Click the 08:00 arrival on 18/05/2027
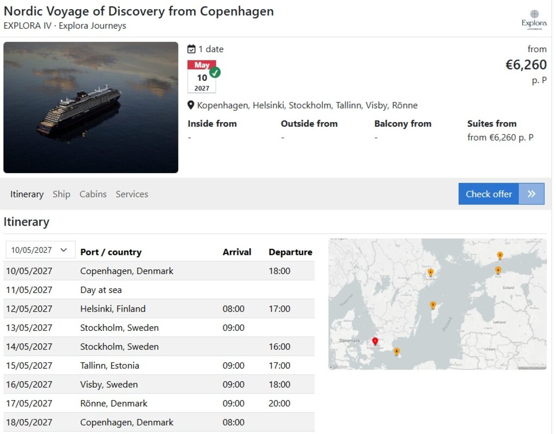 click(x=233, y=422)
